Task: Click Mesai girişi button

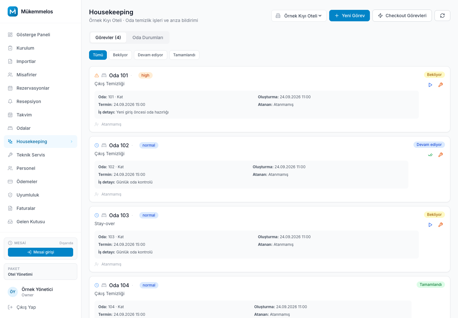Action: [40, 252]
